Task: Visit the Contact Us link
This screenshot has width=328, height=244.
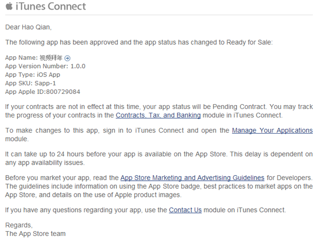Action: coord(186,210)
